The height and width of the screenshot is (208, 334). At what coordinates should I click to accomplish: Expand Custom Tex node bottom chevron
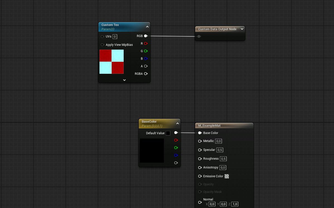point(124,80)
